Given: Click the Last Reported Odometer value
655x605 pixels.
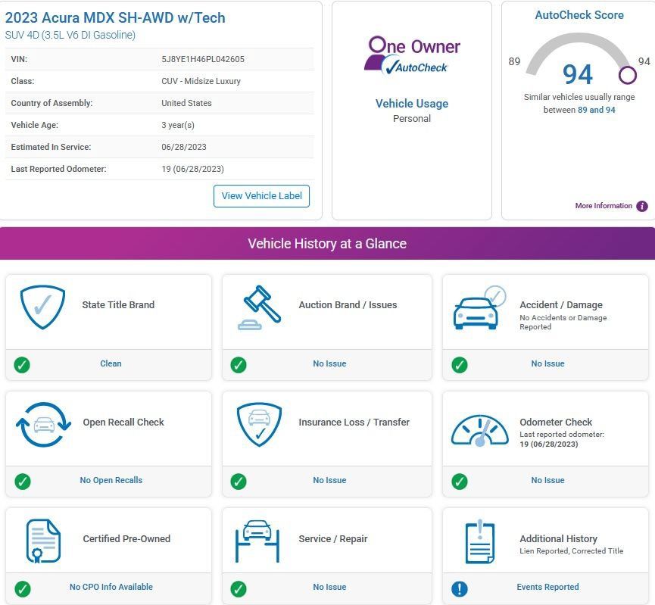Looking at the screenshot, I should click(192, 169).
